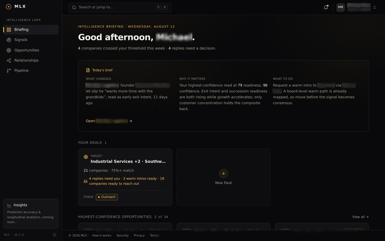Image resolution: width=385 pixels, height=241 pixels.
Task: Click the Outreach stage badge
Action: point(107,197)
